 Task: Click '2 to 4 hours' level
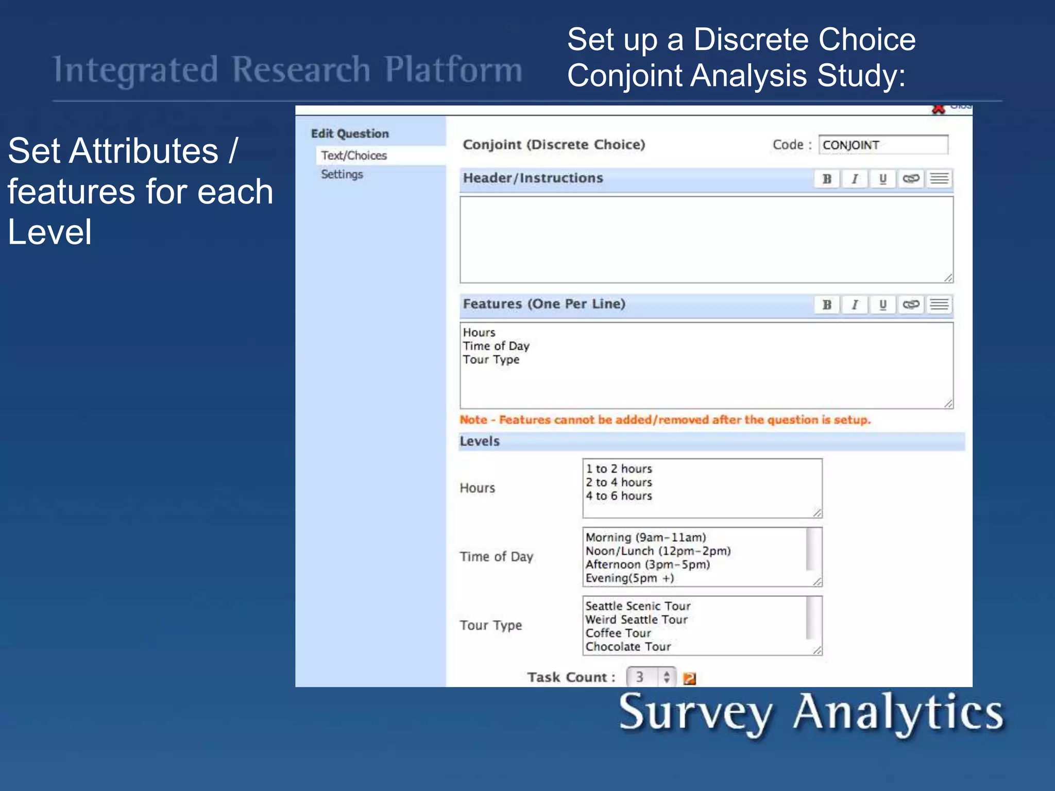(619, 483)
